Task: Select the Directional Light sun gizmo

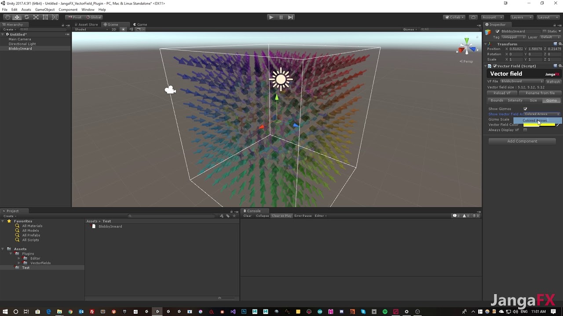Action: coord(281,79)
